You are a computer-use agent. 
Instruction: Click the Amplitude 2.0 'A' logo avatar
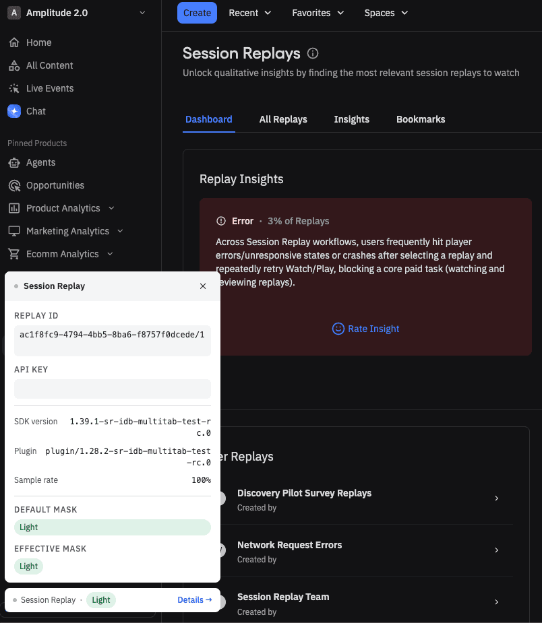click(14, 13)
